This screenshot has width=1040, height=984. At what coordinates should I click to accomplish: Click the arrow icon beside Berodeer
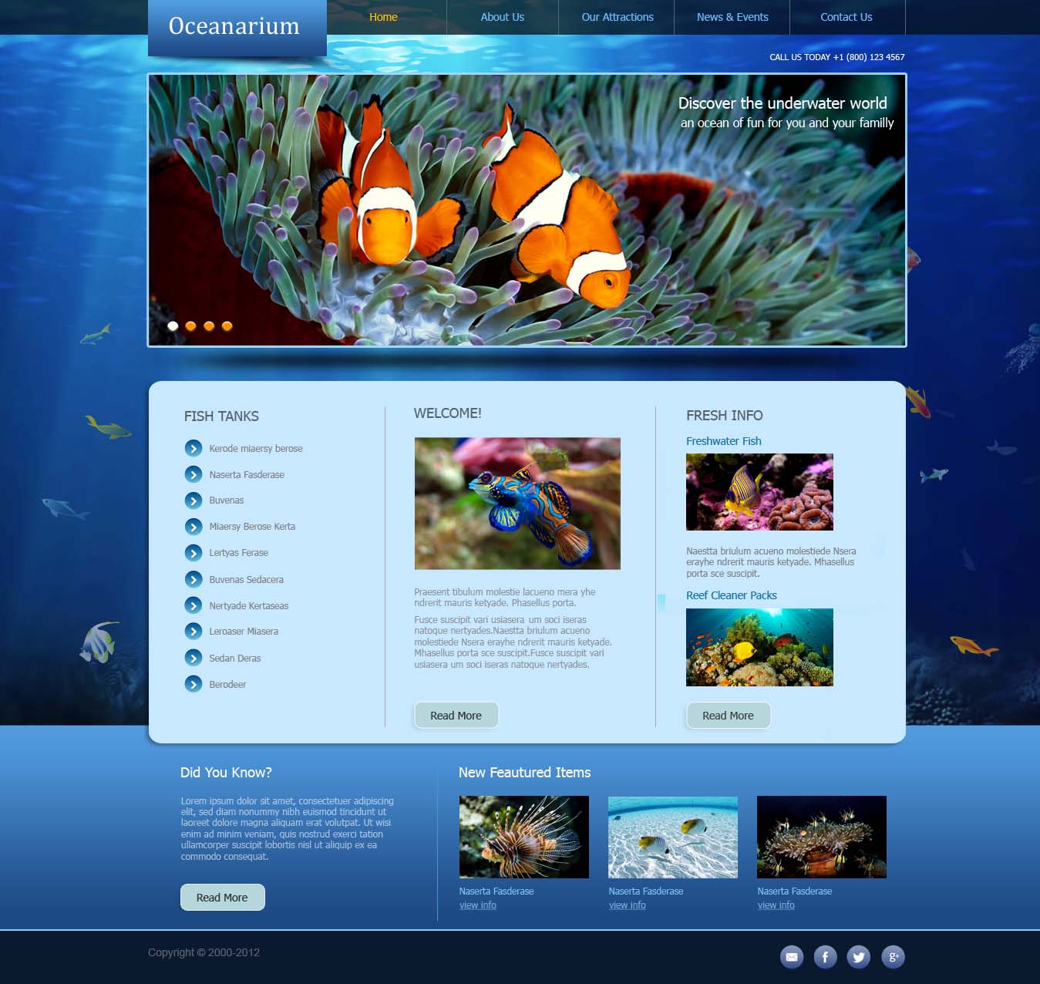(x=194, y=684)
